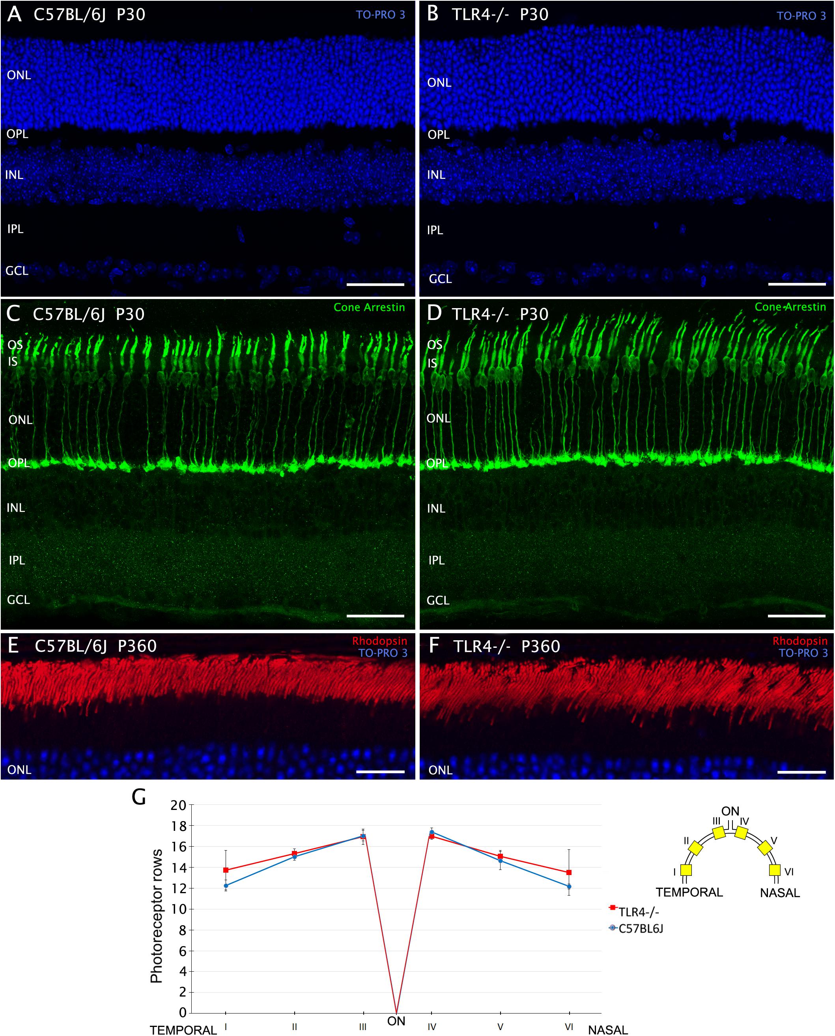Click the white scale bar in panel E

pos(381,772)
